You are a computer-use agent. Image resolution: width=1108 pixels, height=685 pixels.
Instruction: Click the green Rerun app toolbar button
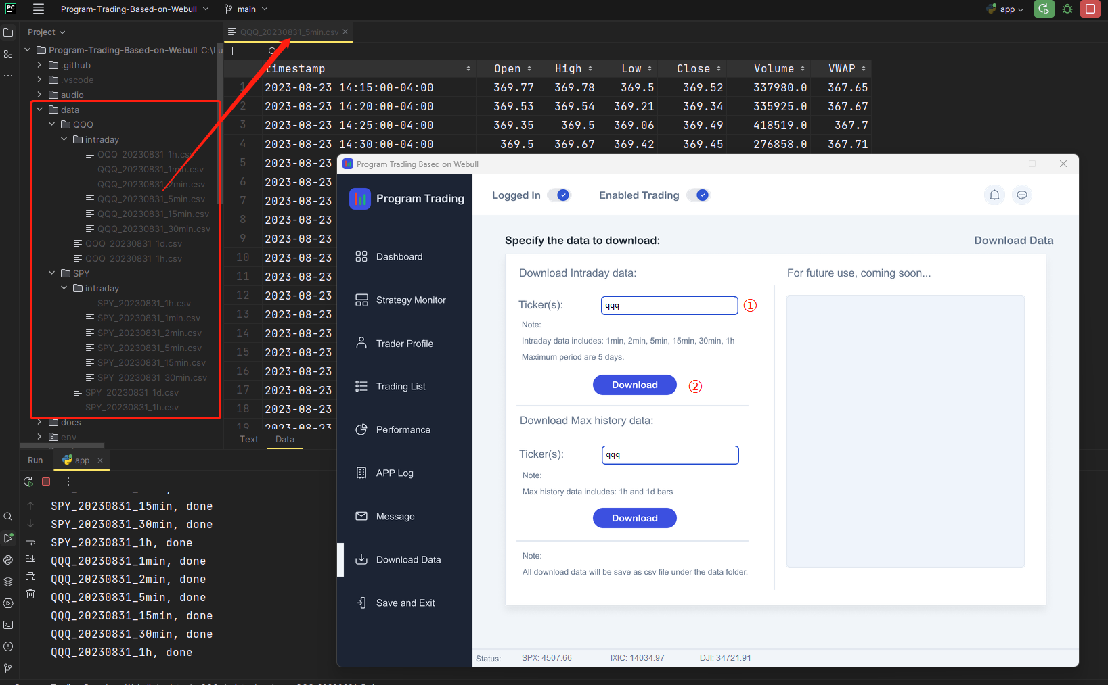pyautogui.click(x=1044, y=9)
